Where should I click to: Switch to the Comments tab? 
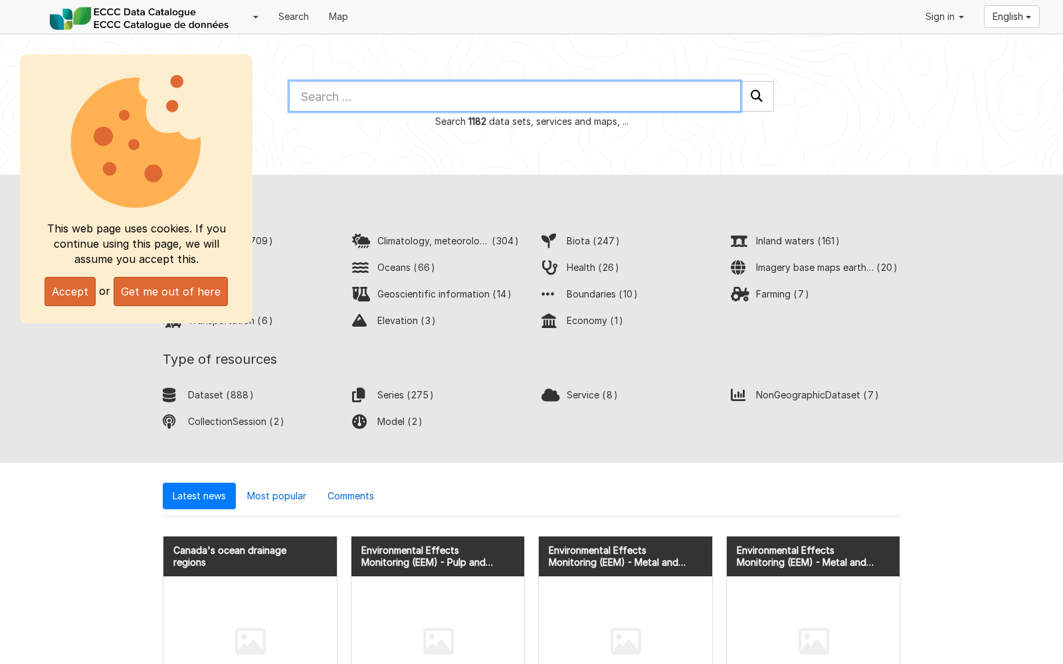click(351, 496)
